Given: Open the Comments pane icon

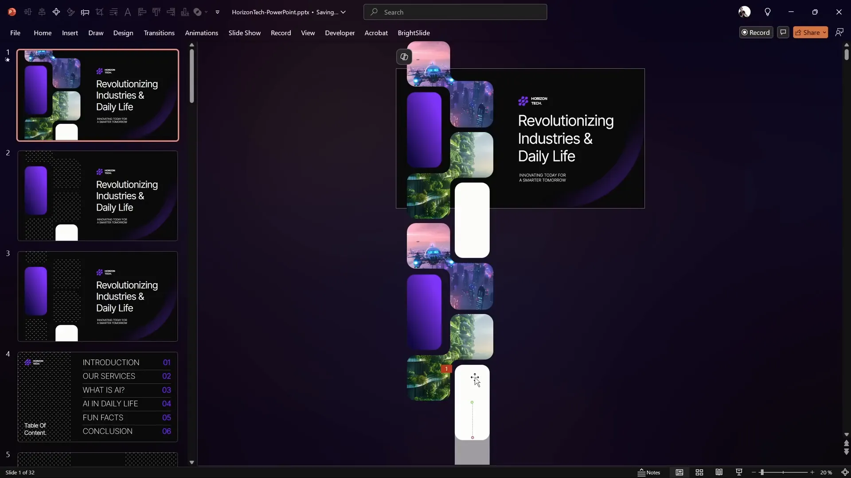Looking at the screenshot, I should click(783, 32).
